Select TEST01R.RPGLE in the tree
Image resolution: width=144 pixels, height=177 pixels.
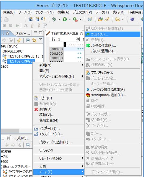pos(24,56)
